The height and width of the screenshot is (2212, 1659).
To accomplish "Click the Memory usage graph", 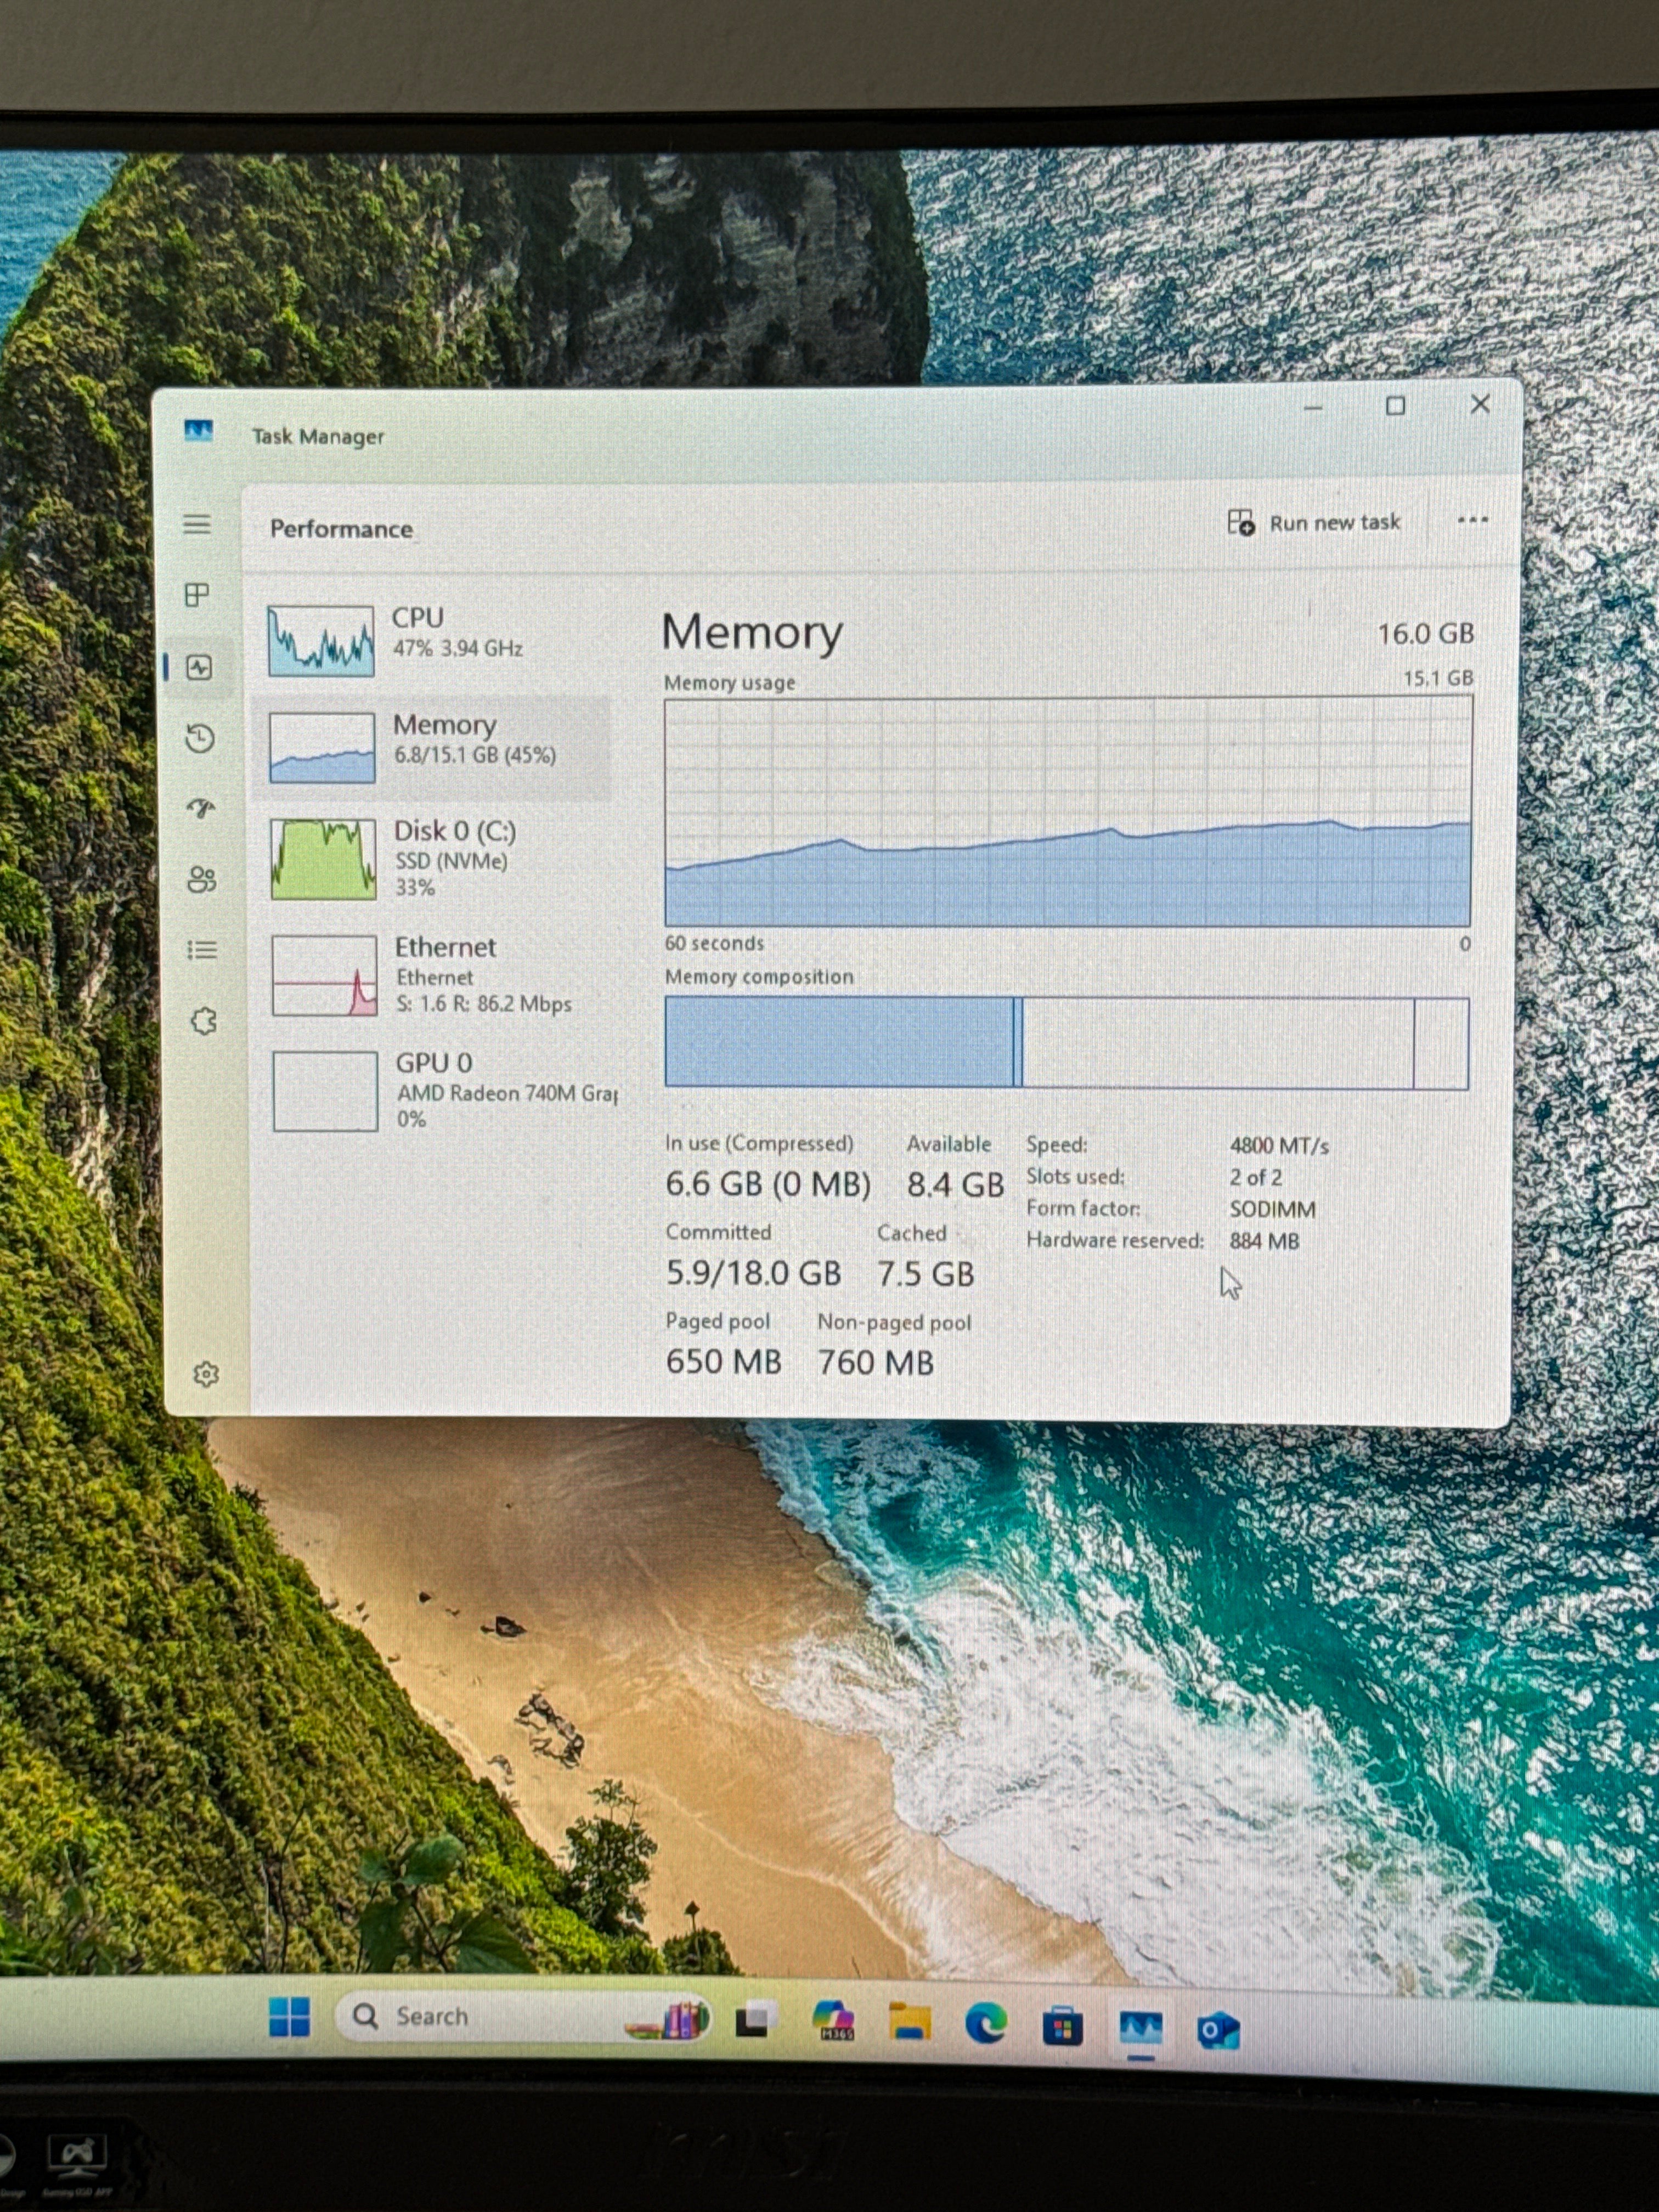I will click(1068, 811).
